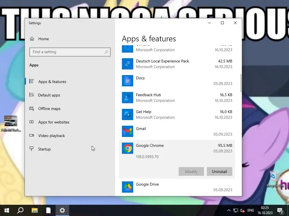Click the 16,0 KB Get Help size

coord(226,112)
